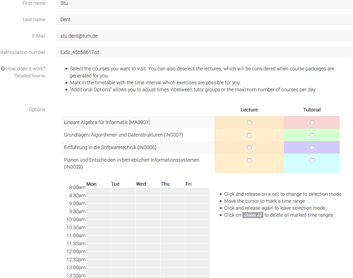Check Tutorial box for Algorithmen und Datenstrukturen
The width and height of the screenshot is (353, 278).
(x=312, y=135)
